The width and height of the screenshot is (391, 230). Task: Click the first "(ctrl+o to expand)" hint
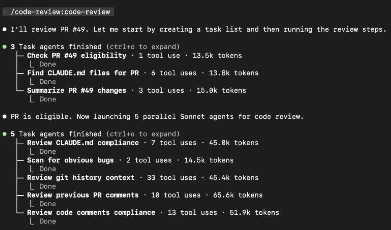(143, 47)
